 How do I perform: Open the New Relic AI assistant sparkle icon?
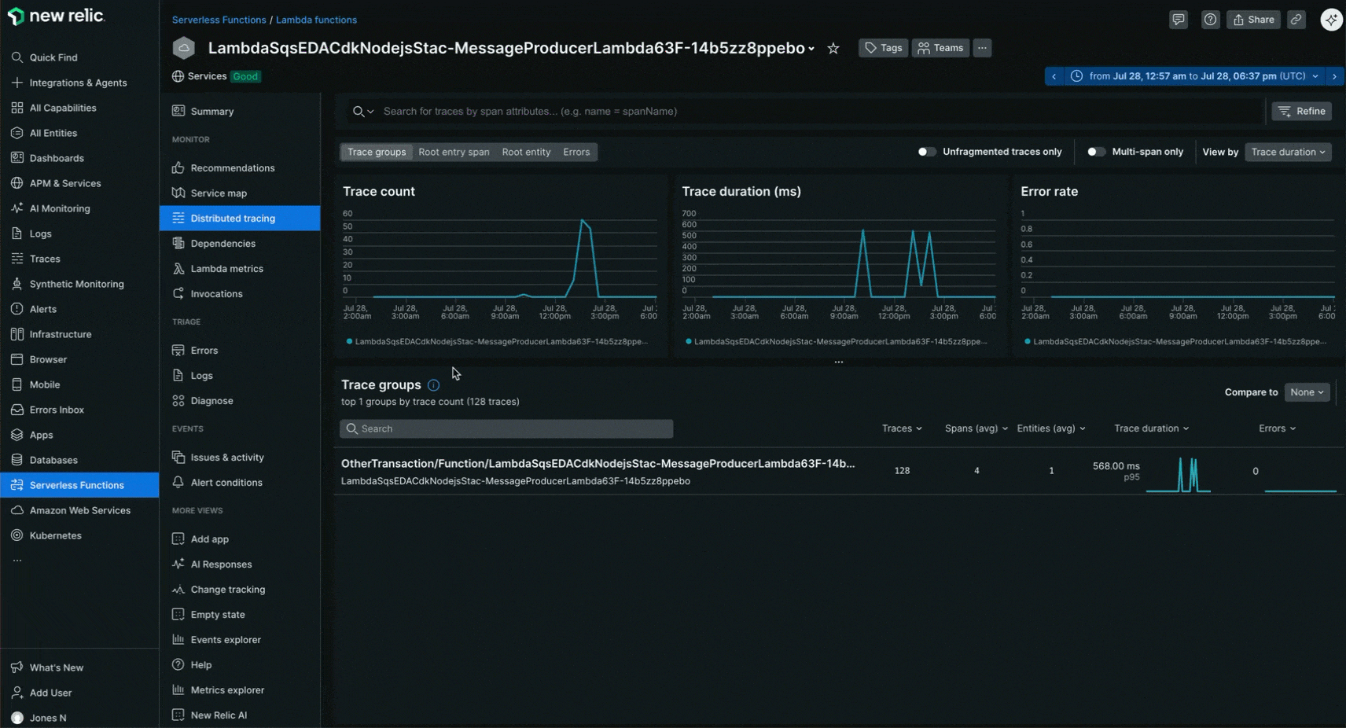(x=1332, y=19)
